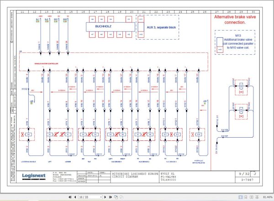Select continuous facing view mode
This screenshot has width=274, height=201.
[257, 197]
